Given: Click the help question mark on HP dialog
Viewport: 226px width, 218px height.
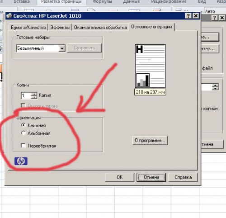Looking at the screenshot, I should tap(188, 16).
